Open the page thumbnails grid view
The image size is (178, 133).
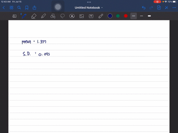pos(11,8)
